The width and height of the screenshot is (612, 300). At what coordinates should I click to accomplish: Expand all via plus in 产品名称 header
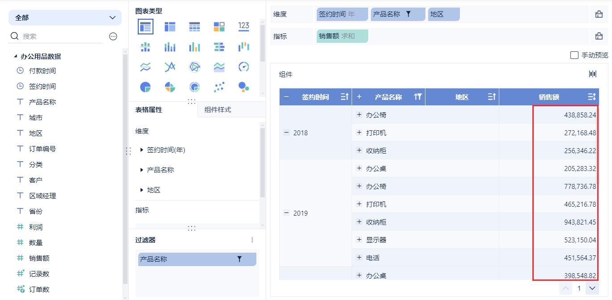(359, 97)
